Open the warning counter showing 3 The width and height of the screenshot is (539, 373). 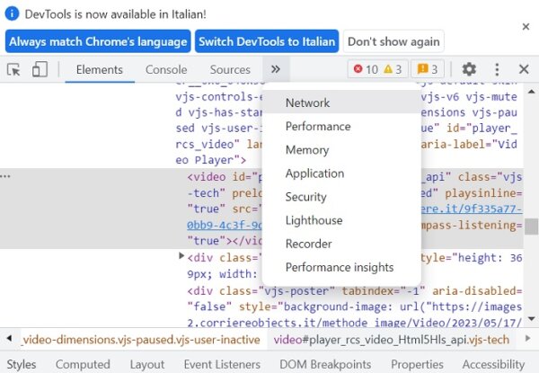coord(393,69)
